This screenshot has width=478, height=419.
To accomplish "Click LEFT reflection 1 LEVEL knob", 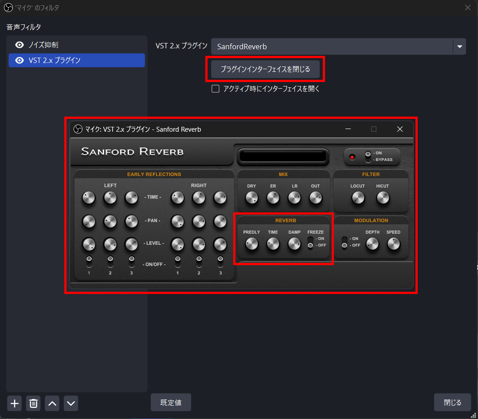I will [x=89, y=244].
